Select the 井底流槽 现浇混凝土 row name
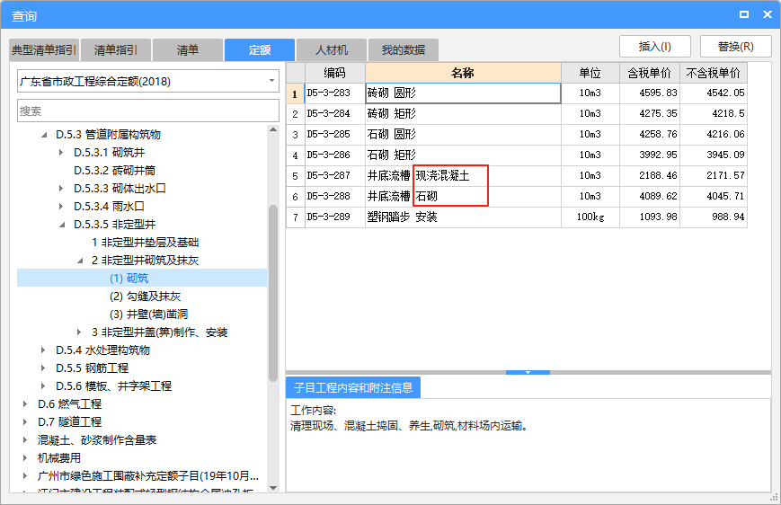Viewport: 781px width, 505px height. click(463, 176)
